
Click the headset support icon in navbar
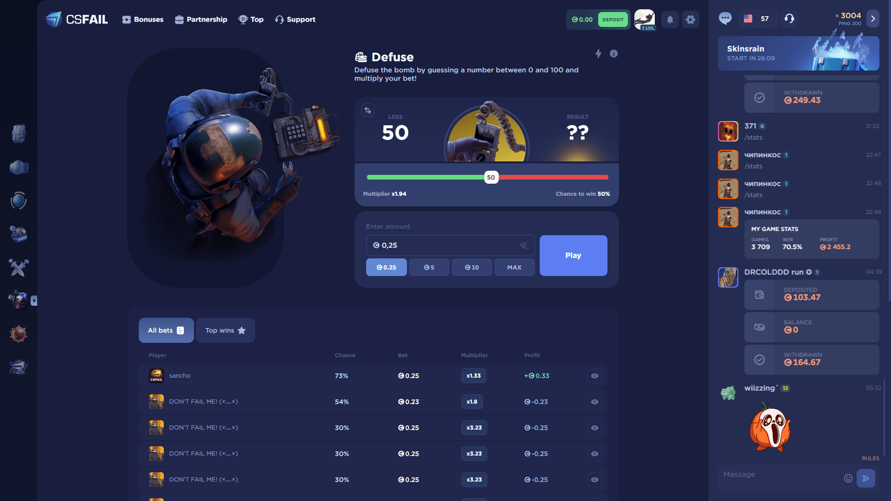[280, 19]
